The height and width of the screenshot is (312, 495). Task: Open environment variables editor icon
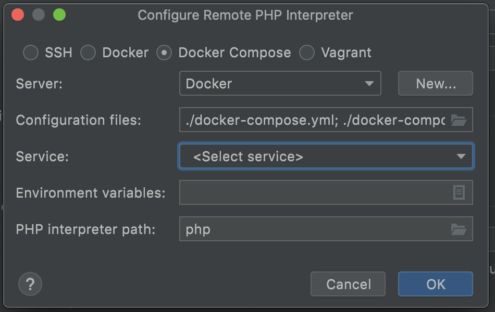point(459,193)
